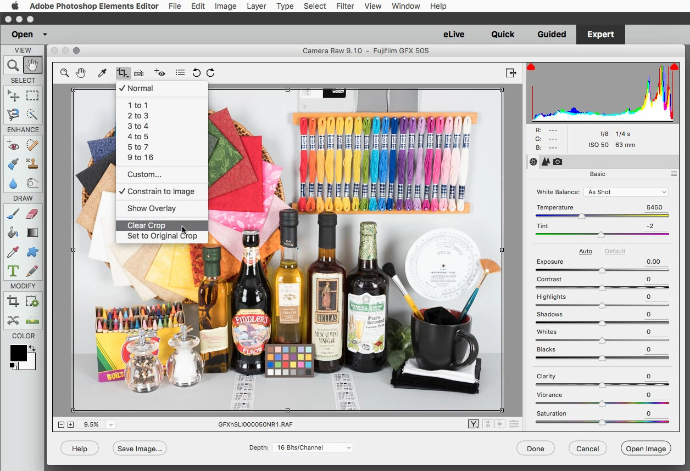Switch to the Basic panel aperture icon
This screenshot has width=690, height=471.
(533, 161)
